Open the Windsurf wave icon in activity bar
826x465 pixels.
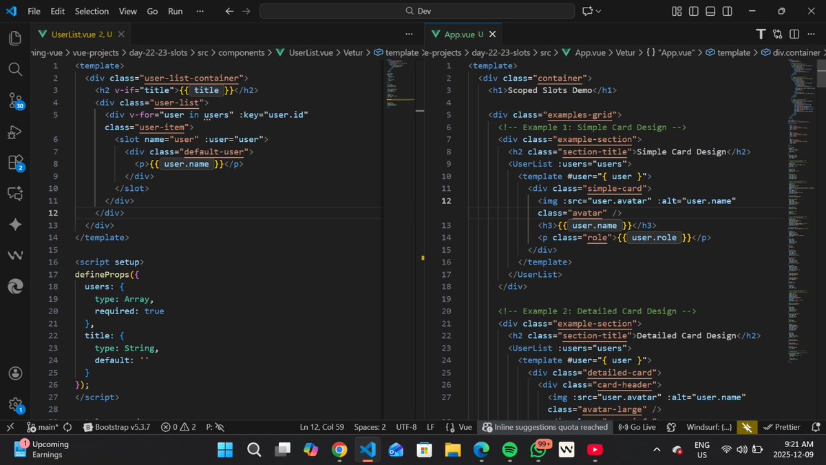click(x=15, y=256)
